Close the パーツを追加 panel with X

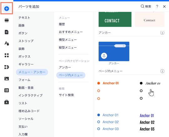(x=164, y=7)
